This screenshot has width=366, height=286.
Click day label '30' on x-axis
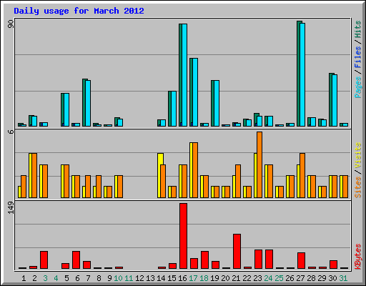(332, 278)
